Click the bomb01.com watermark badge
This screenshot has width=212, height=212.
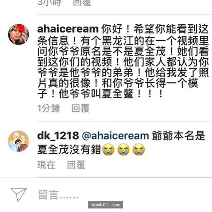(106, 205)
